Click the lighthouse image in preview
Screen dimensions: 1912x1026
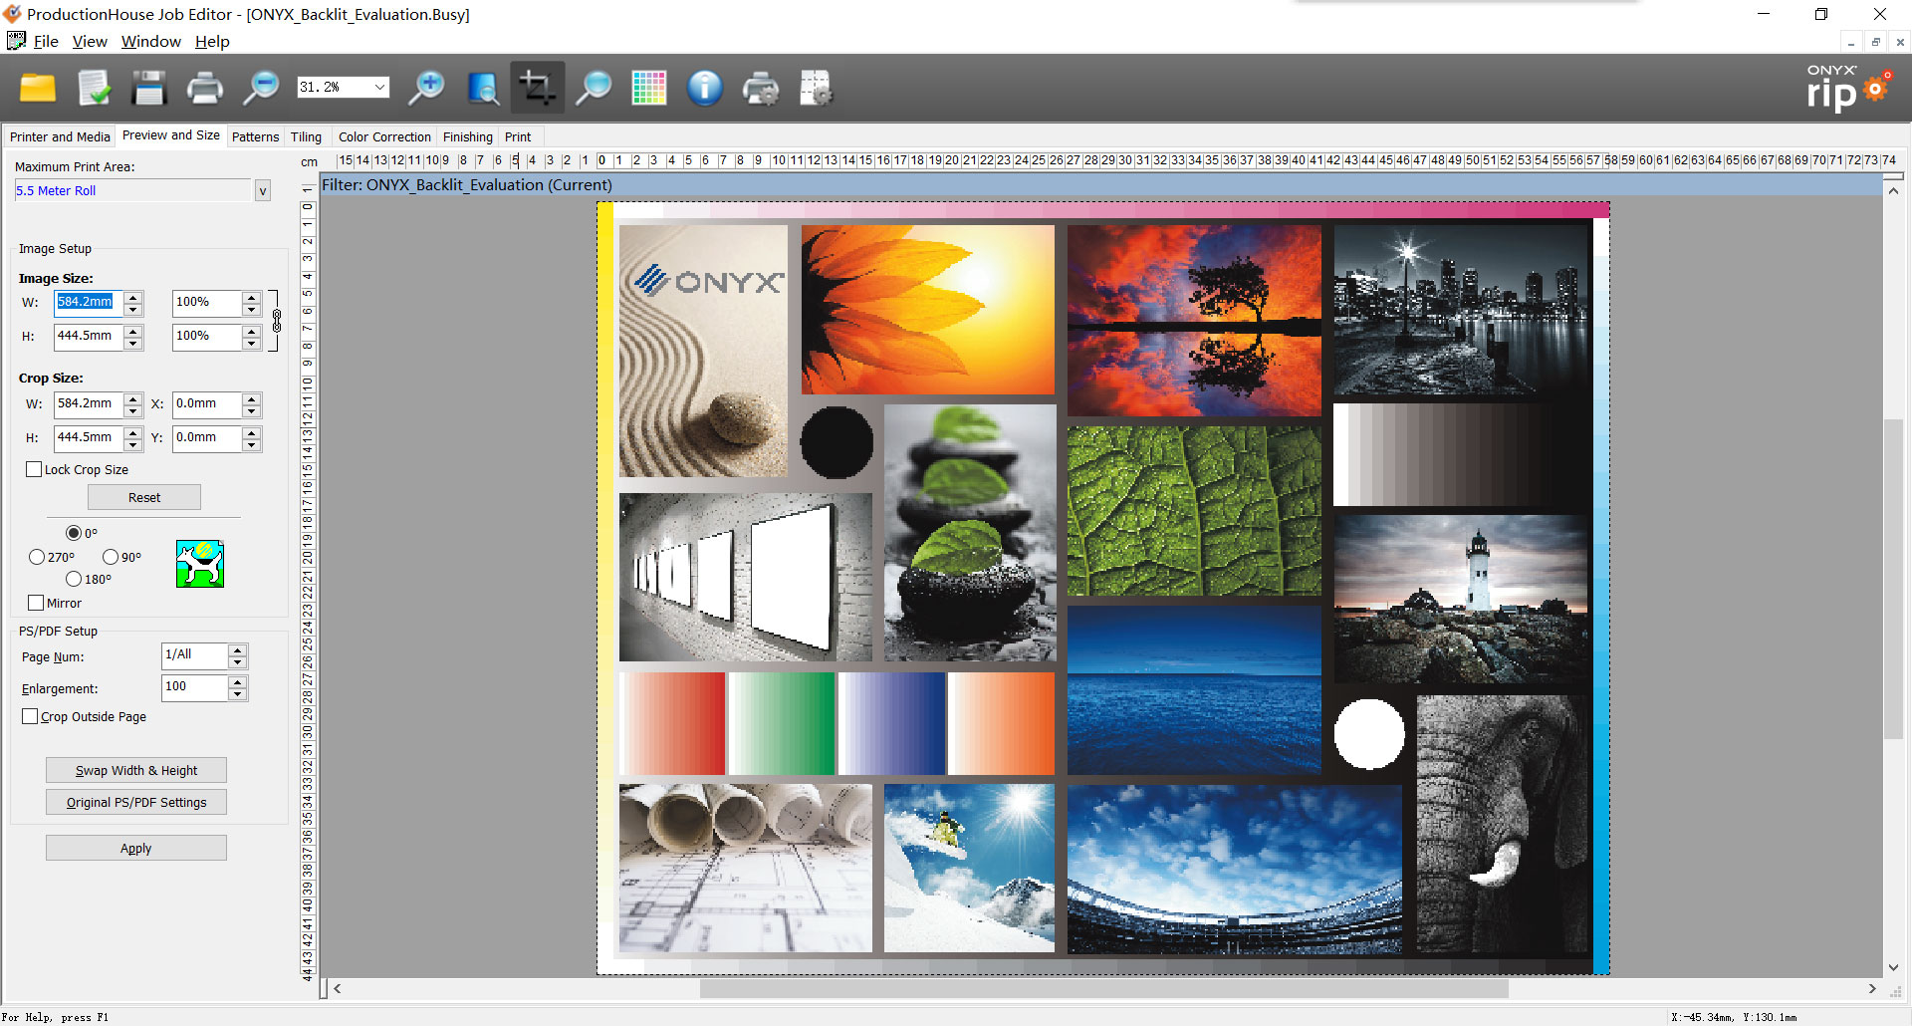(1460, 600)
